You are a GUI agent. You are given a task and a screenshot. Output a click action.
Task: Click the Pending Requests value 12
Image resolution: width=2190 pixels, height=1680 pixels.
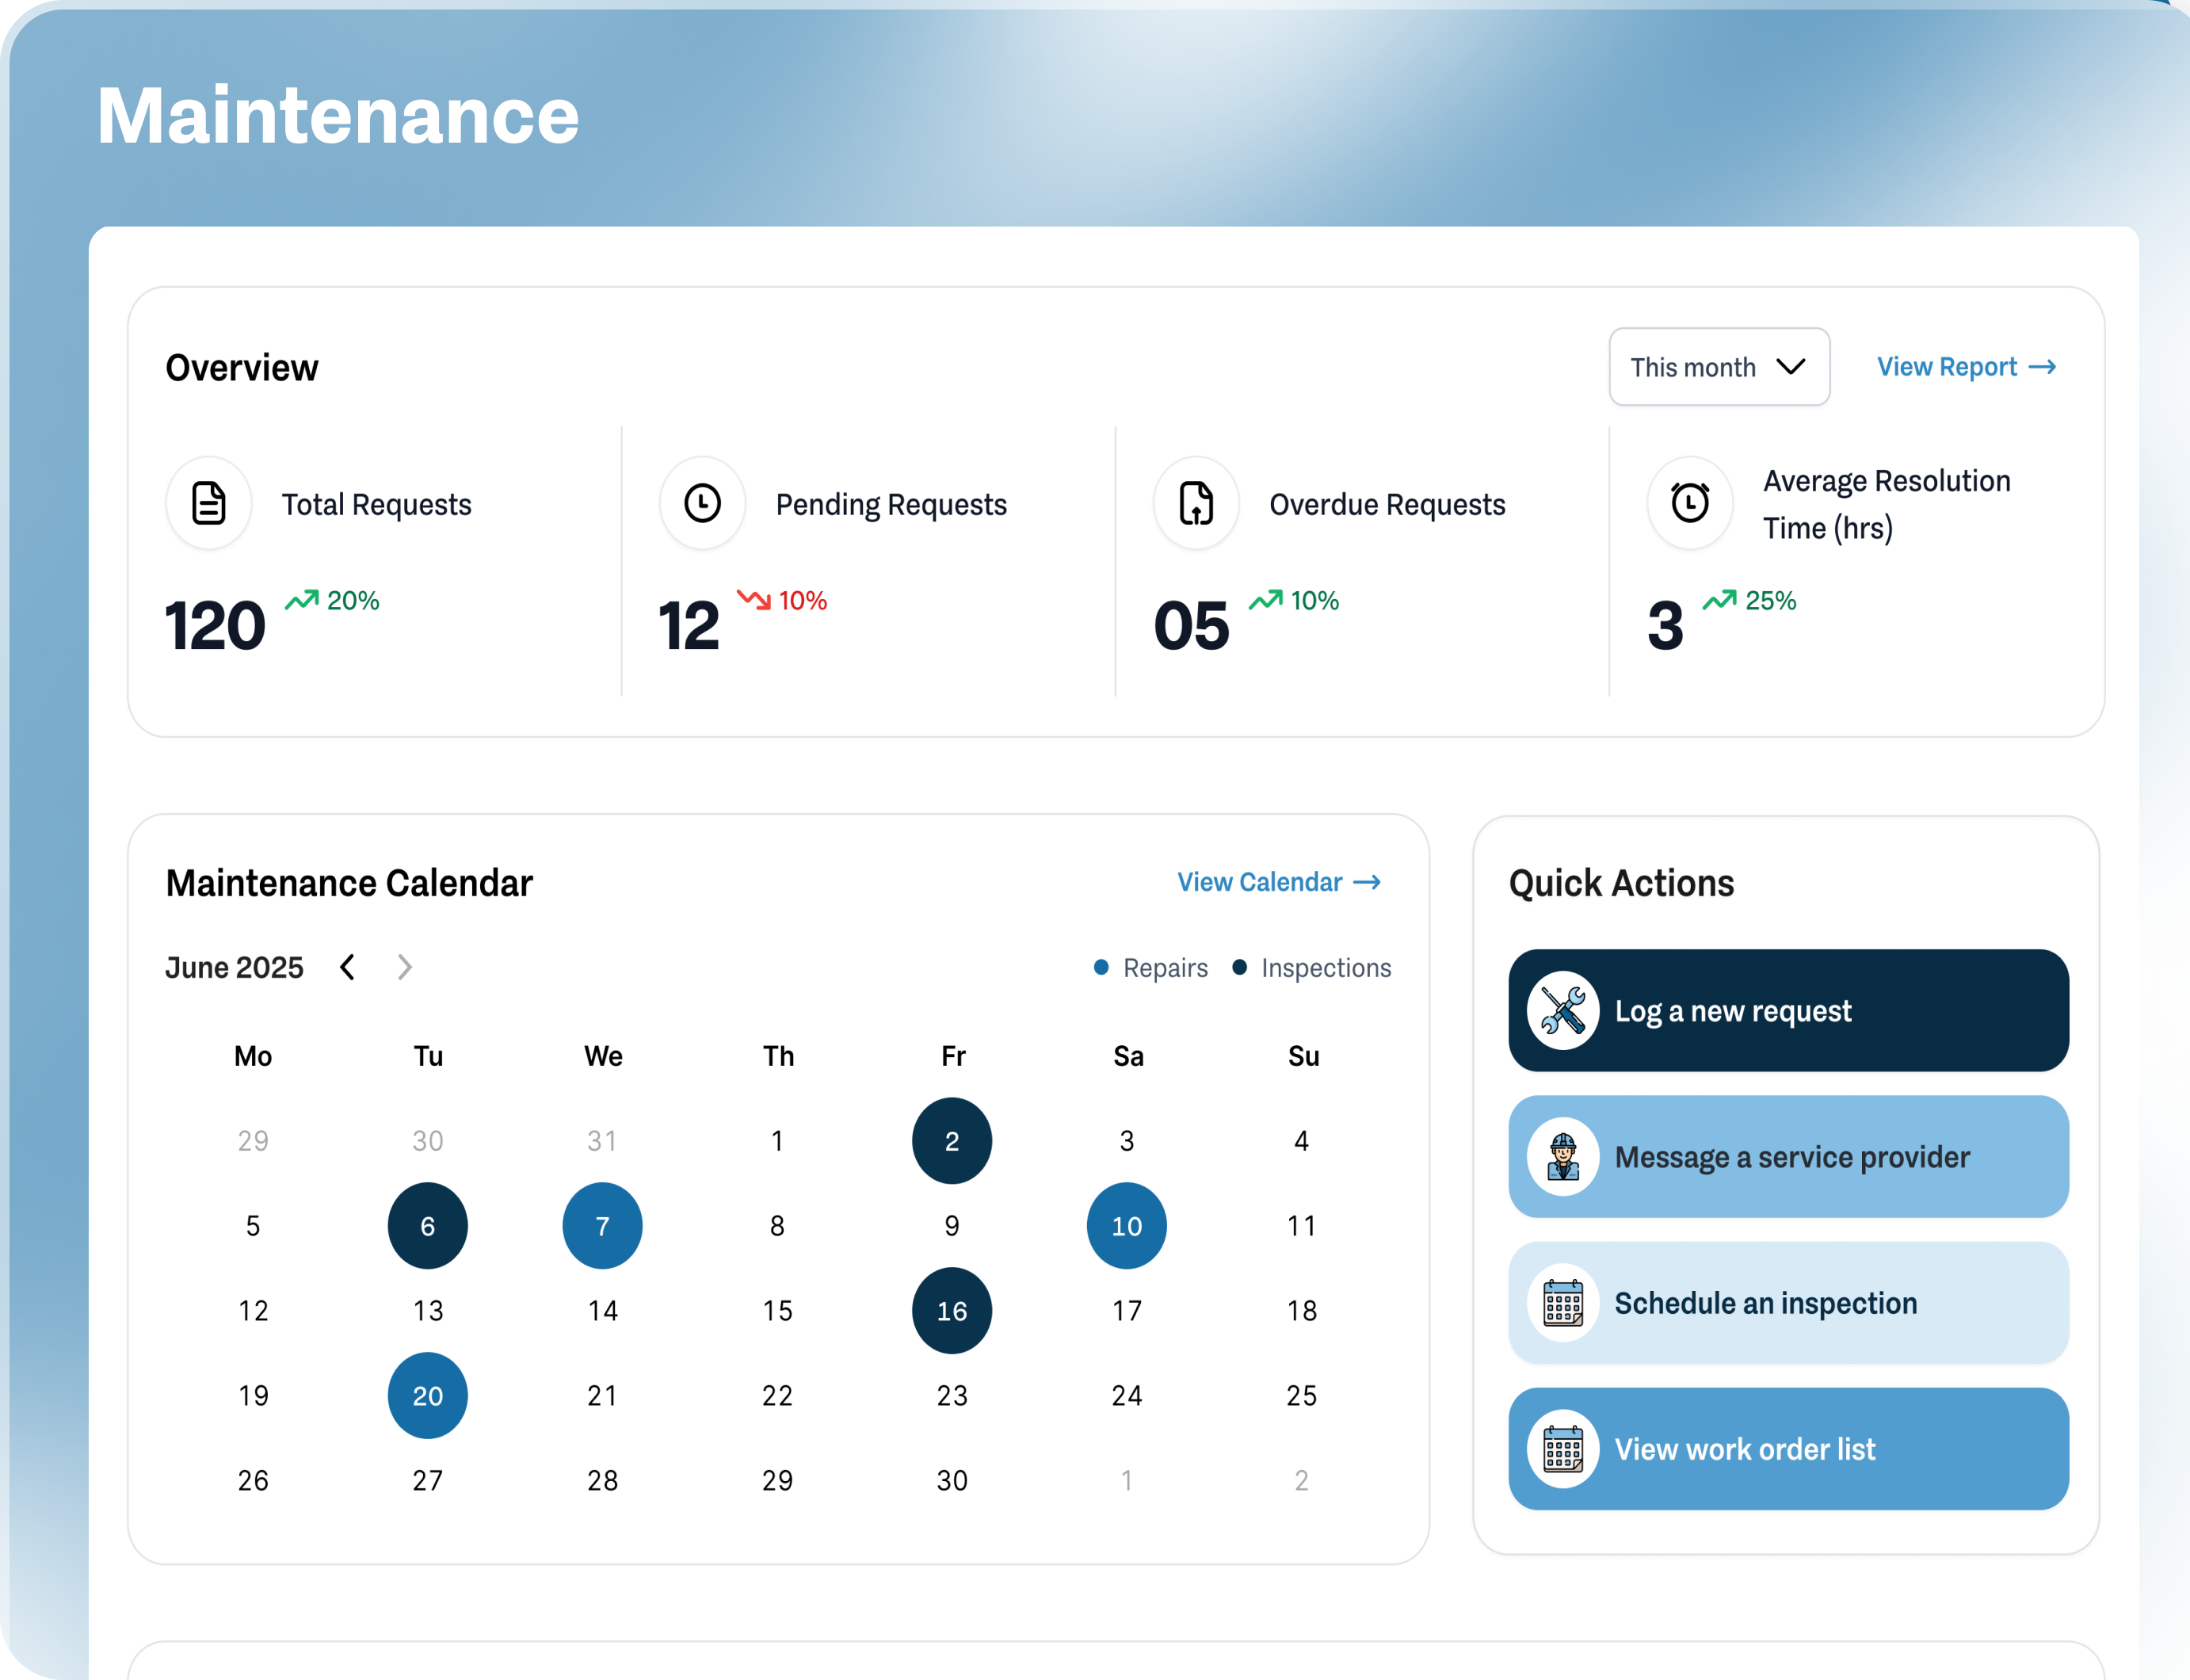coord(689,626)
